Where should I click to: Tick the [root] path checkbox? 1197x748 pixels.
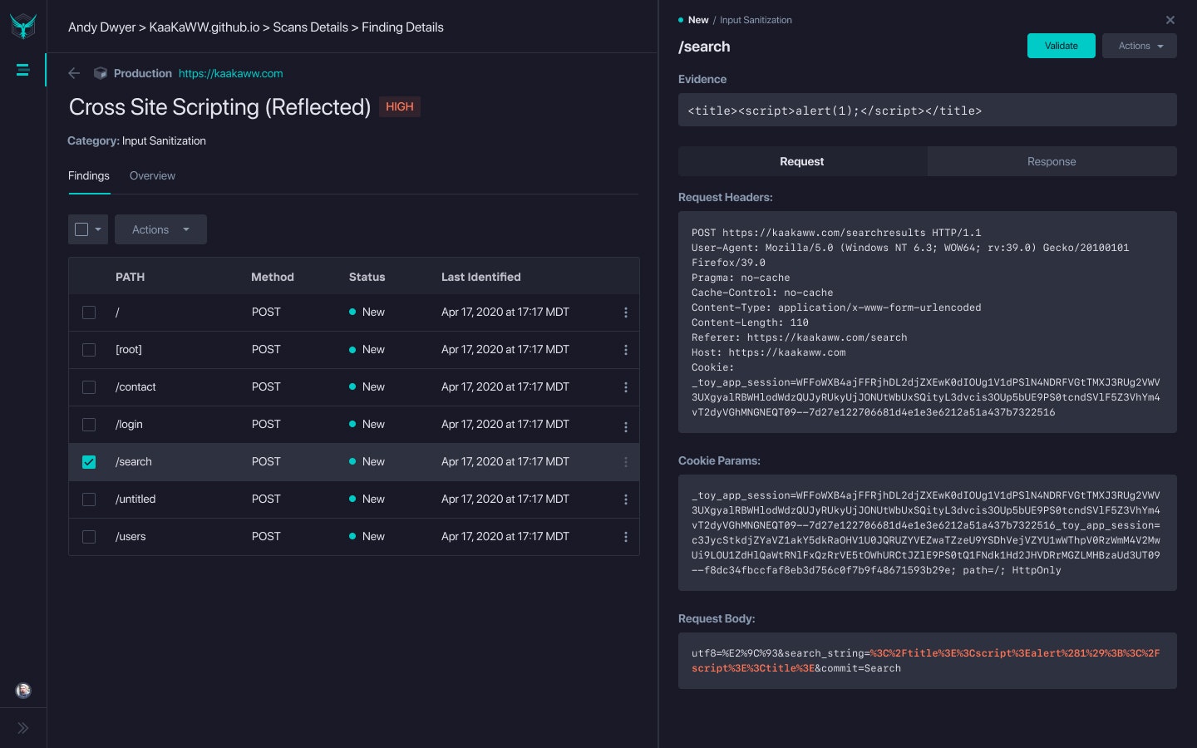pyautogui.click(x=89, y=350)
